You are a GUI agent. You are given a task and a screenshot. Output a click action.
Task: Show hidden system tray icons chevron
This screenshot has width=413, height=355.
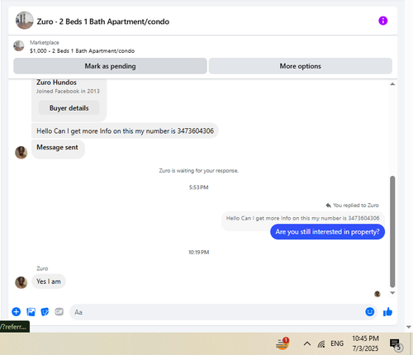pos(307,343)
